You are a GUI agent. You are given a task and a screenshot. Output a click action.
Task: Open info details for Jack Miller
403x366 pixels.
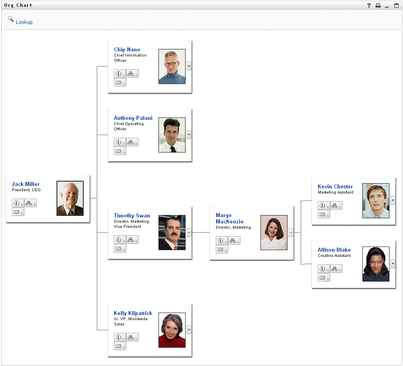[16, 203]
